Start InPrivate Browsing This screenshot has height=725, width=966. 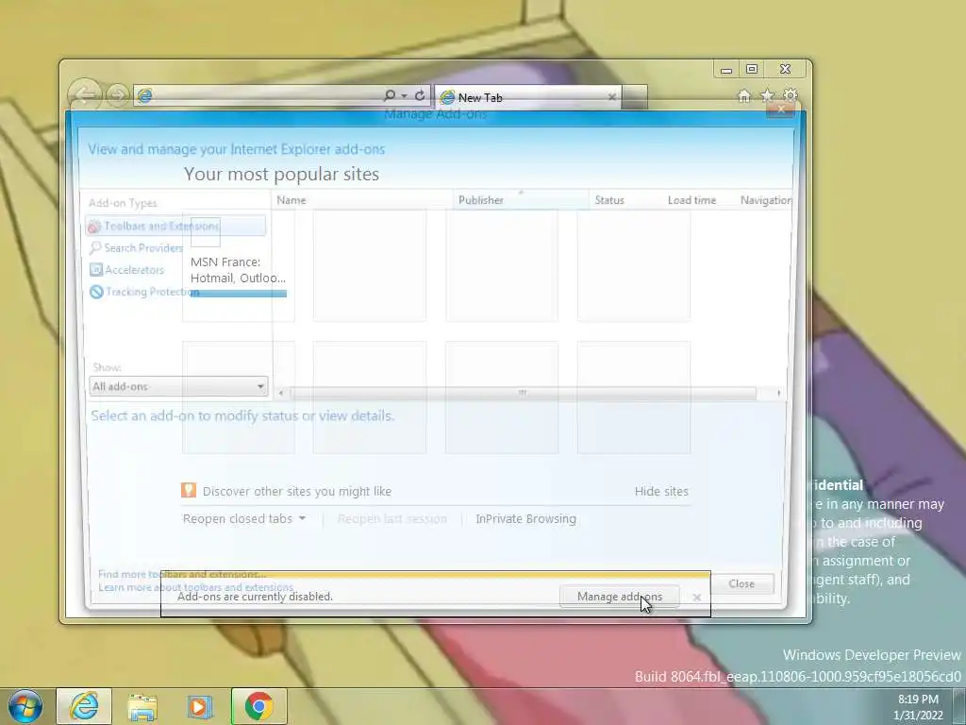click(526, 519)
